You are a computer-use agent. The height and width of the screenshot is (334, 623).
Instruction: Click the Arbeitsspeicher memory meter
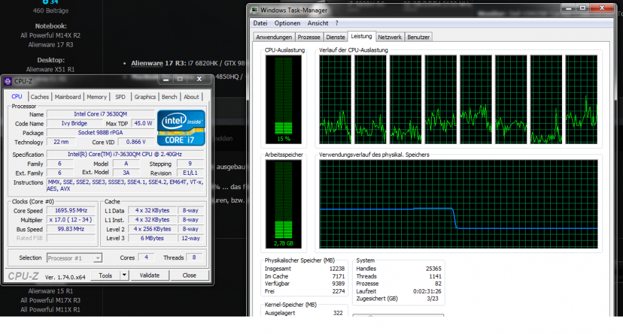[x=283, y=203]
